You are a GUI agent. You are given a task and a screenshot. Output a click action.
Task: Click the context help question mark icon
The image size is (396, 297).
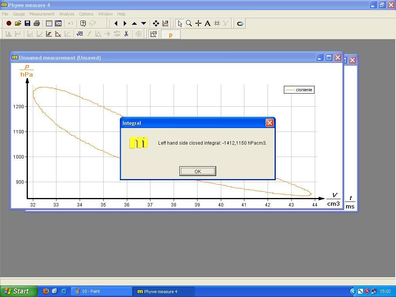[x=83, y=24]
